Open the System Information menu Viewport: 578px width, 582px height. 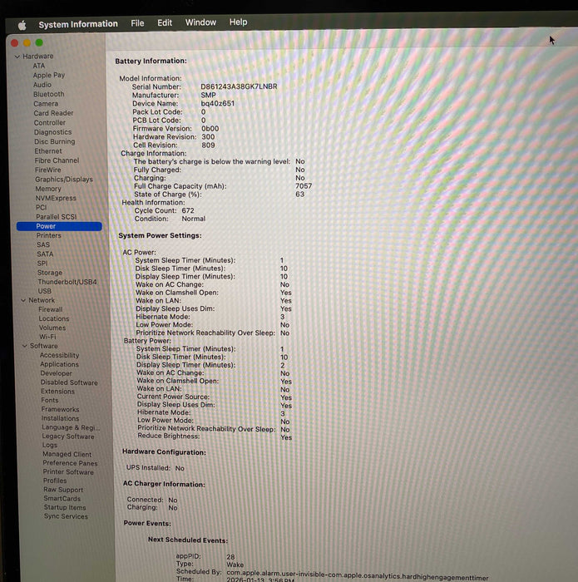tap(78, 24)
